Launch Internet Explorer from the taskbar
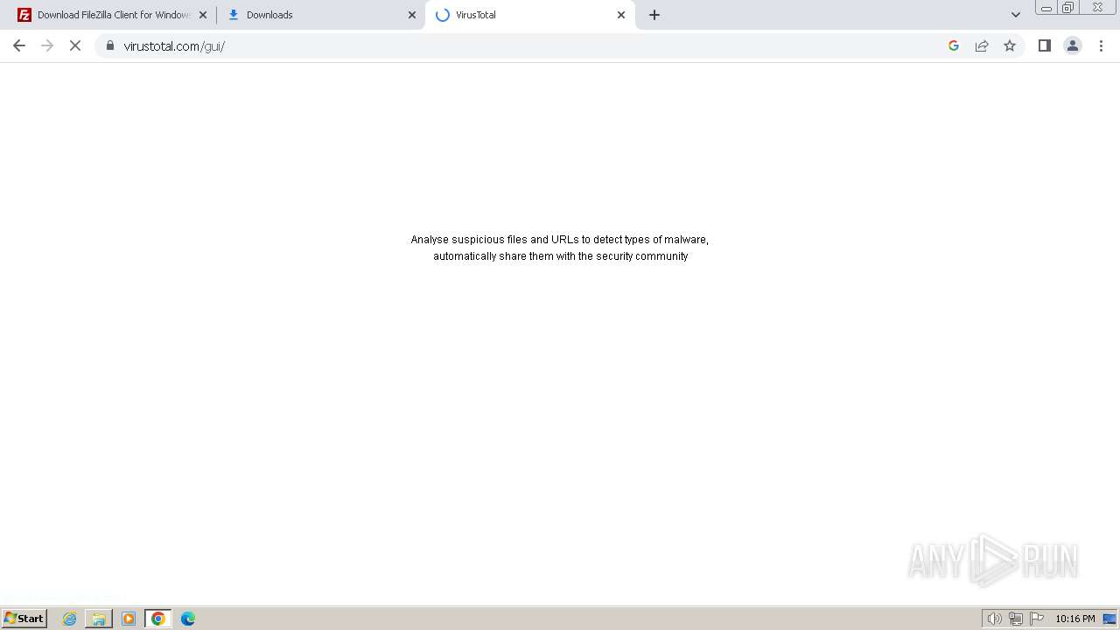Screen dimensions: 1120x630 coord(70,619)
